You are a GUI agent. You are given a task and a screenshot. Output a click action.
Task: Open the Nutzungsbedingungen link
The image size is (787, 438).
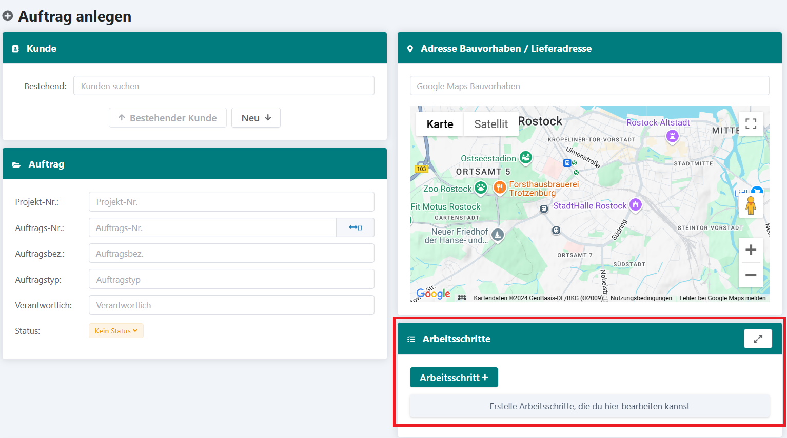click(641, 298)
